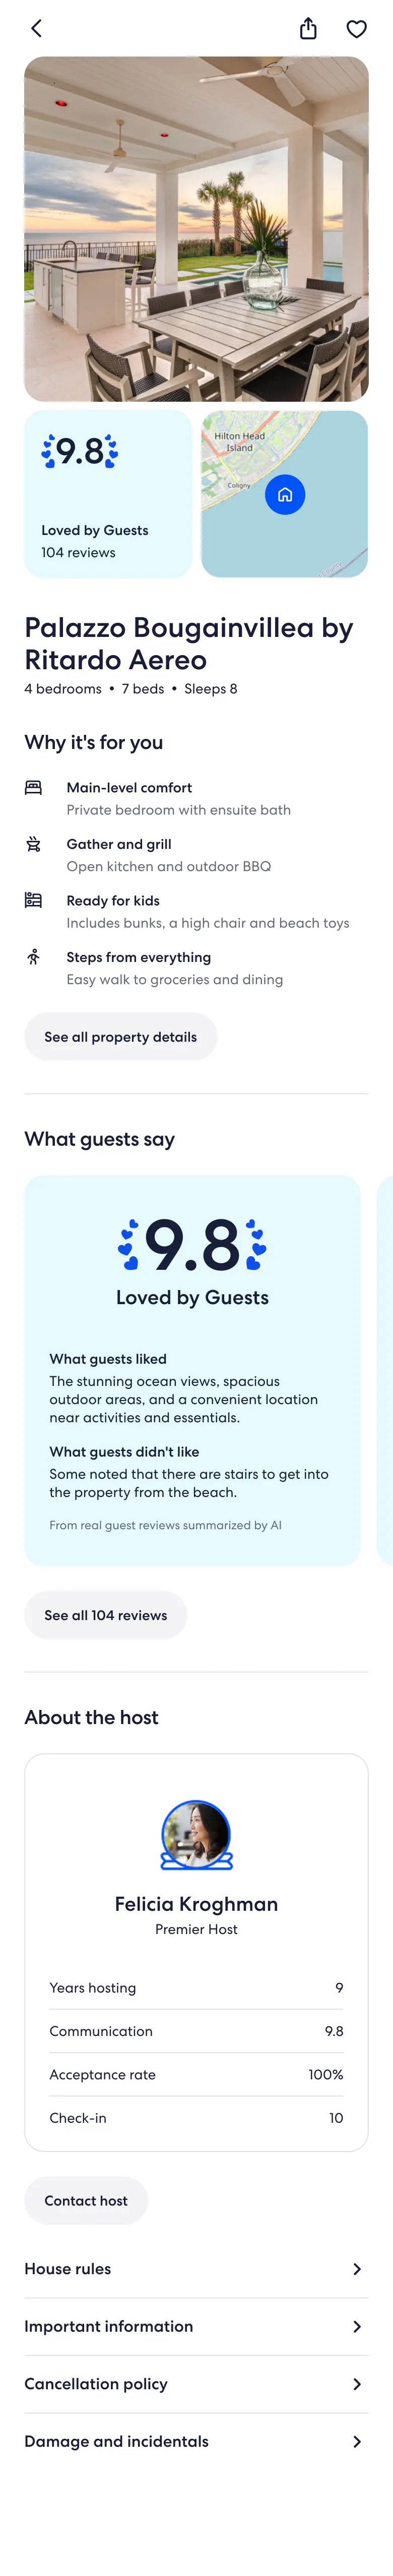Open the patio dining property photo
This screenshot has width=393, height=2576.
click(x=196, y=229)
